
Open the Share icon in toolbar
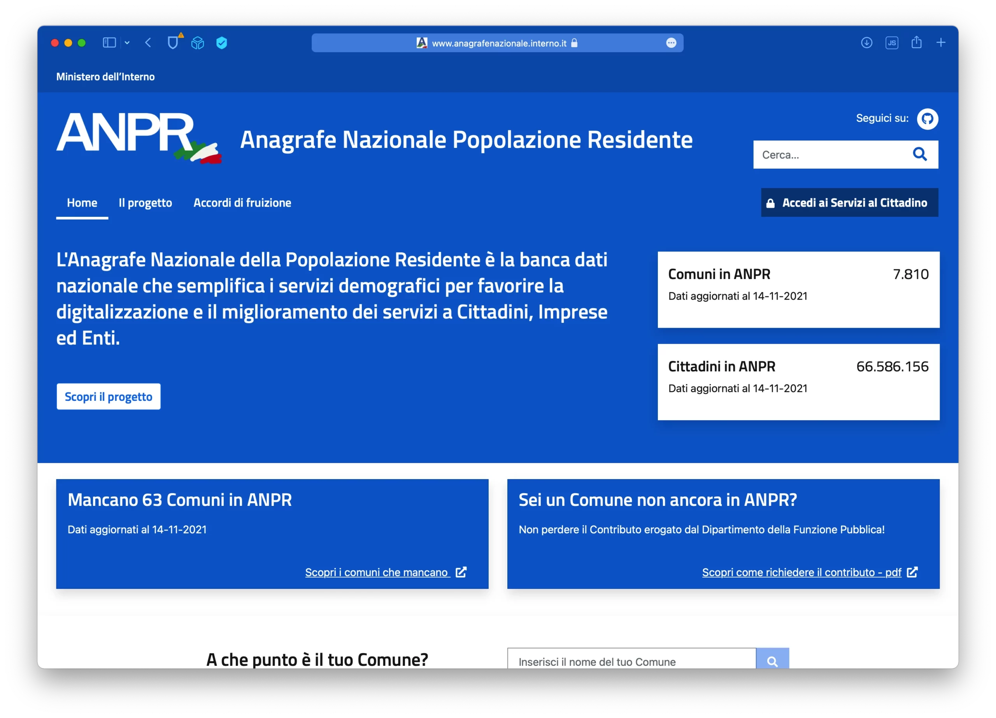coord(917,42)
